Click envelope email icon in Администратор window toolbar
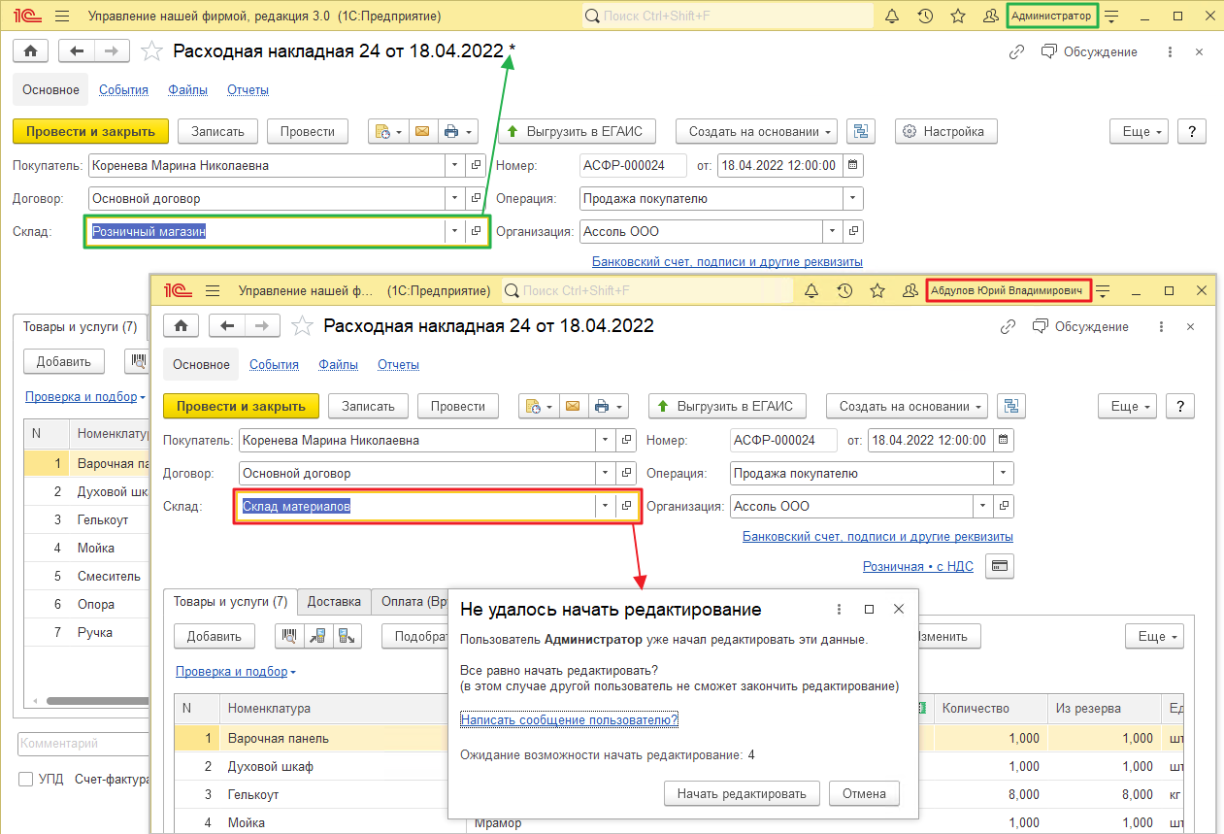Screen dimensions: 1224x834 pyautogui.click(x=422, y=131)
